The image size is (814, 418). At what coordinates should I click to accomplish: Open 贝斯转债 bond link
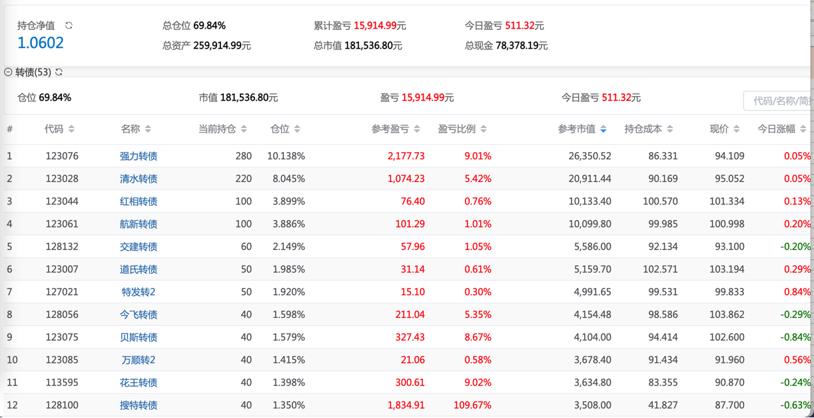[x=139, y=337]
